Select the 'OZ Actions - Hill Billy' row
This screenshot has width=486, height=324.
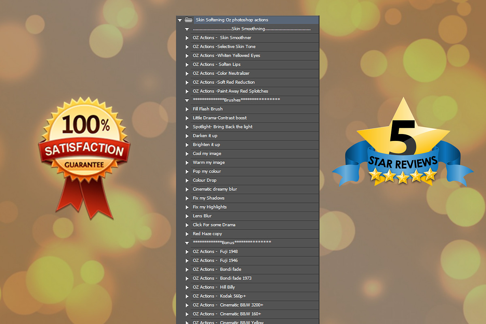tap(255, 287)
